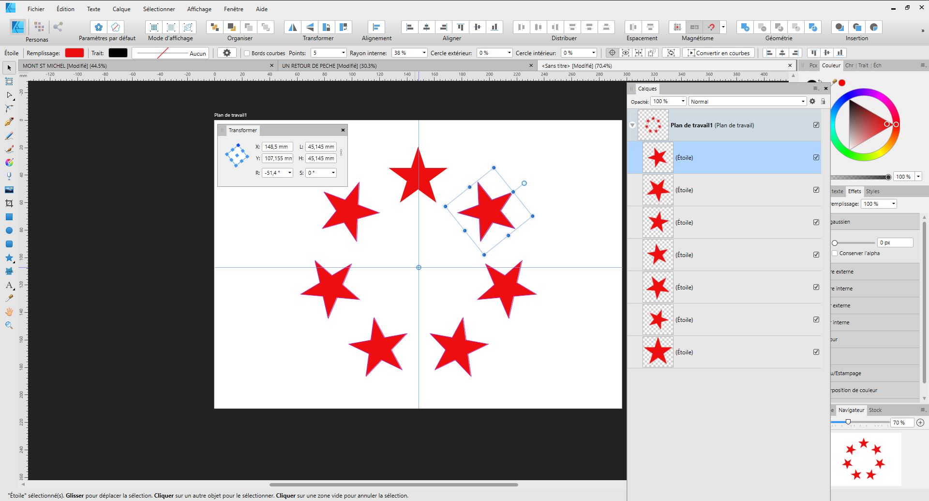Expand hidden toolbar items chevron
Image resolution: width=929 pixels, height=501 pixels.
point(922,30)
